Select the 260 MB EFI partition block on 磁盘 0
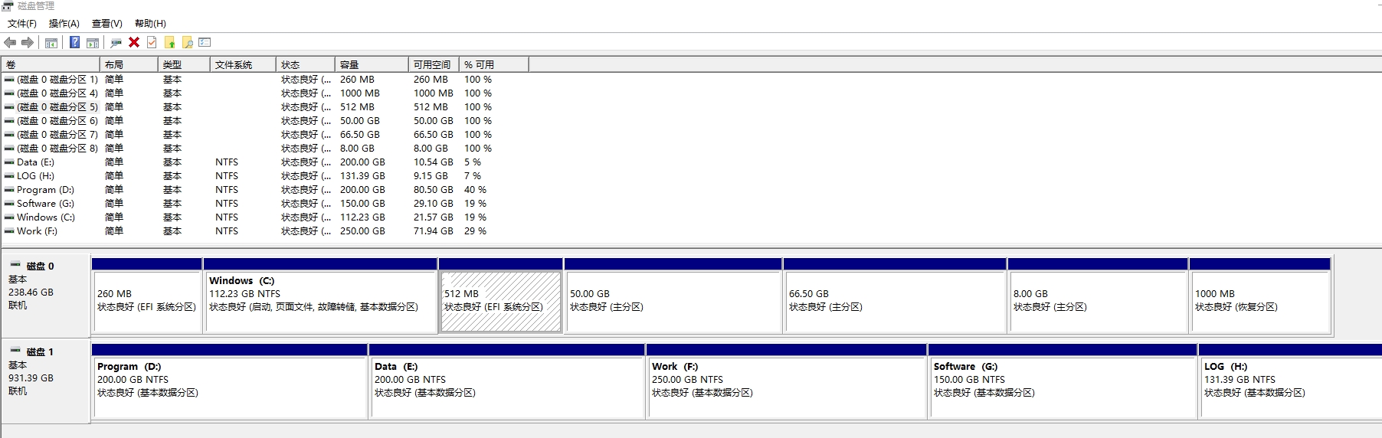Viewport: 1382px width, 438px height. (147, 296)
